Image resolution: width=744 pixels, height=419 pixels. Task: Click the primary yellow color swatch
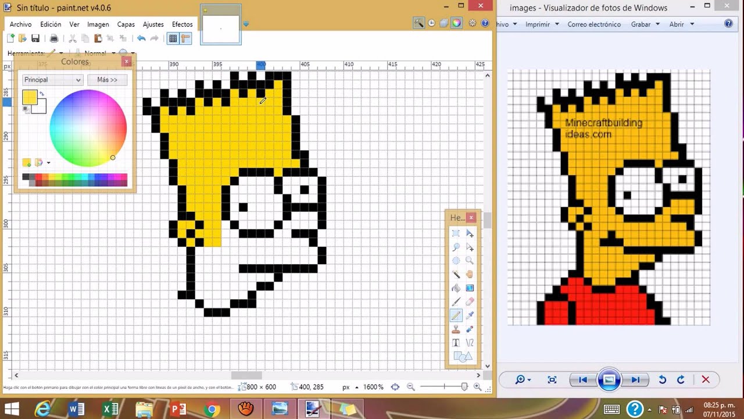pos(30,97)
